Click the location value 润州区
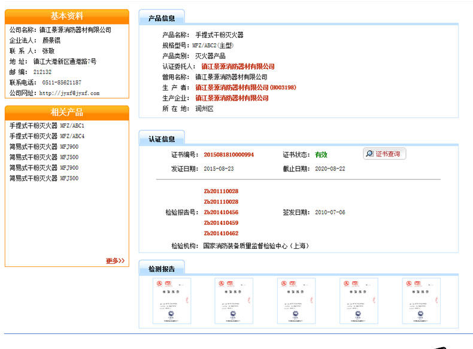The image size is (473, 349). (x=204, y=109)
